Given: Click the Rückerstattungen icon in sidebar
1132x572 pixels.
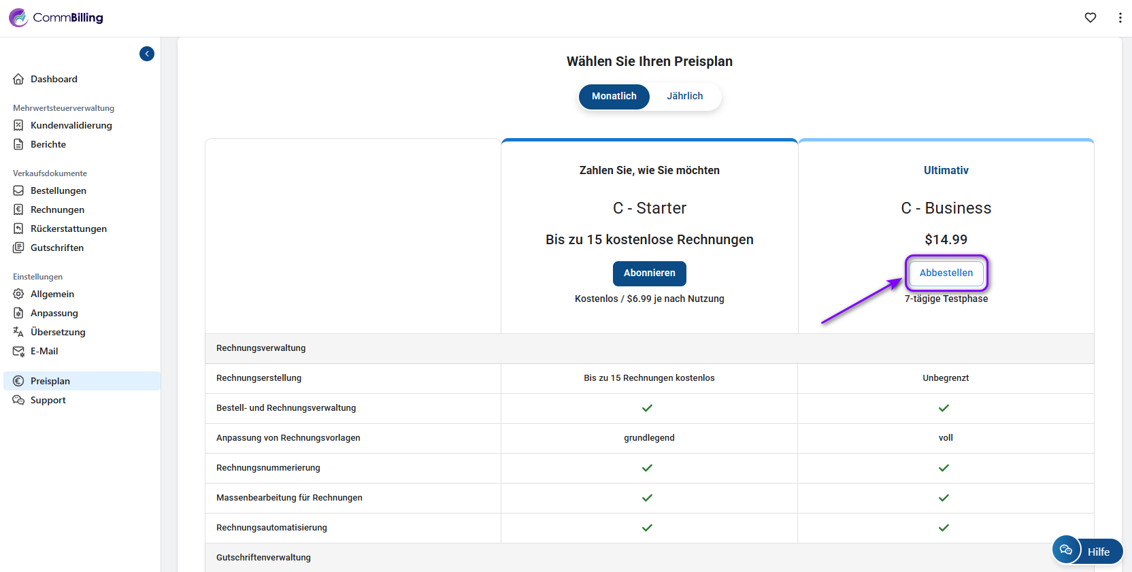Looking at the screenshot, I should (18, 229).
